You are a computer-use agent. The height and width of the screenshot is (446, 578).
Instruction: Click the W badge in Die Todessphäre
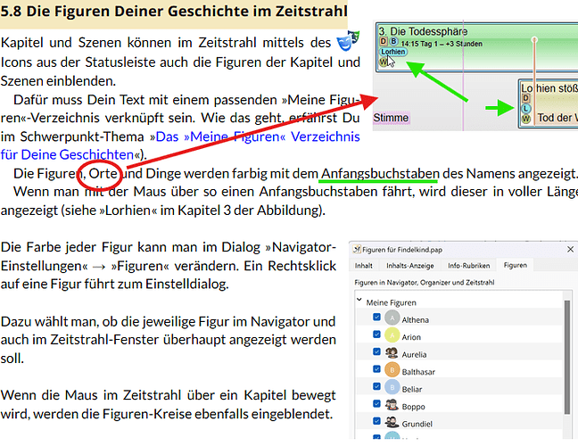(x=384, y=62)
